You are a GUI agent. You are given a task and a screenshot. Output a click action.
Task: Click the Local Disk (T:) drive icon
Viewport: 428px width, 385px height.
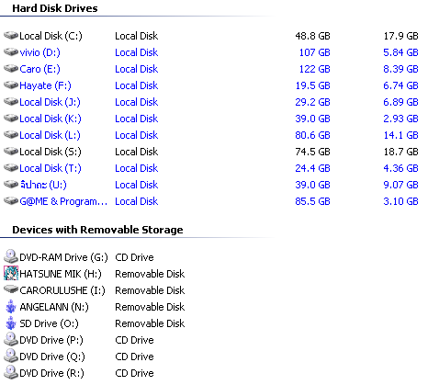tap(11, 168)
